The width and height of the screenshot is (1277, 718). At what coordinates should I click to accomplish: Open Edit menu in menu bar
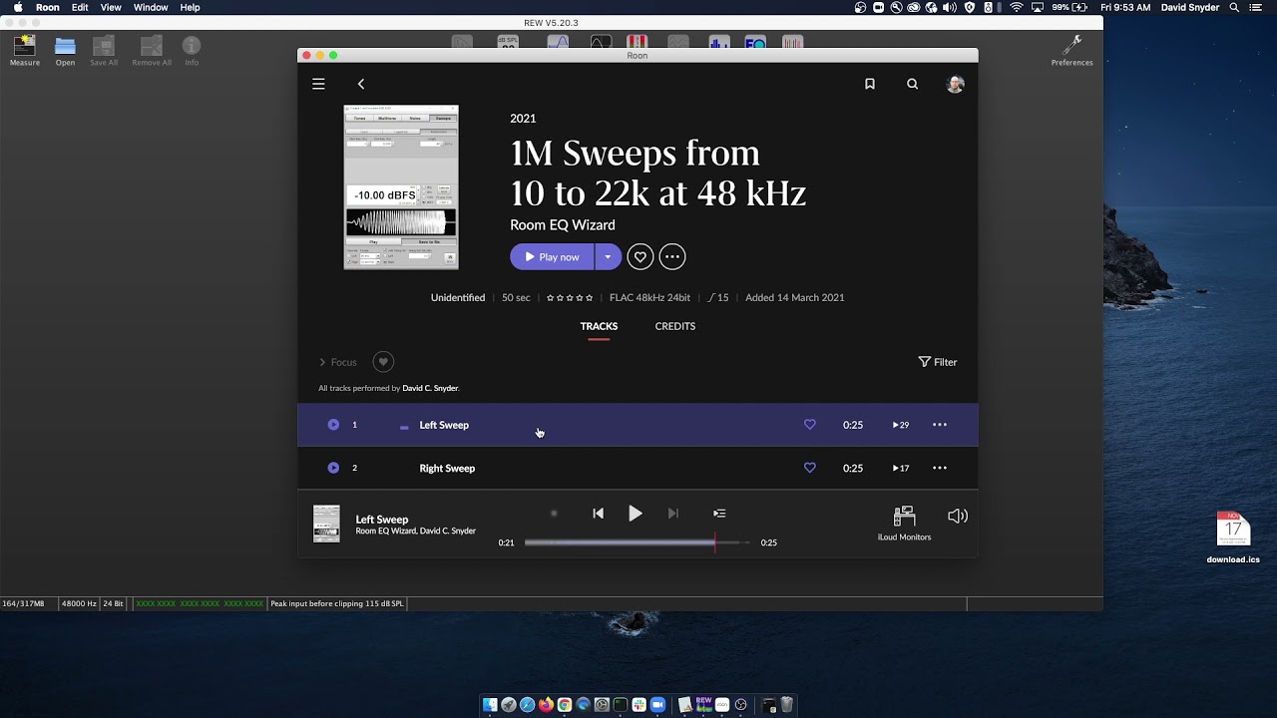click(80, 7)
